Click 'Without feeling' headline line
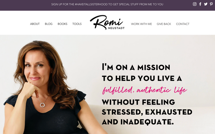 [x=139, y=102]
